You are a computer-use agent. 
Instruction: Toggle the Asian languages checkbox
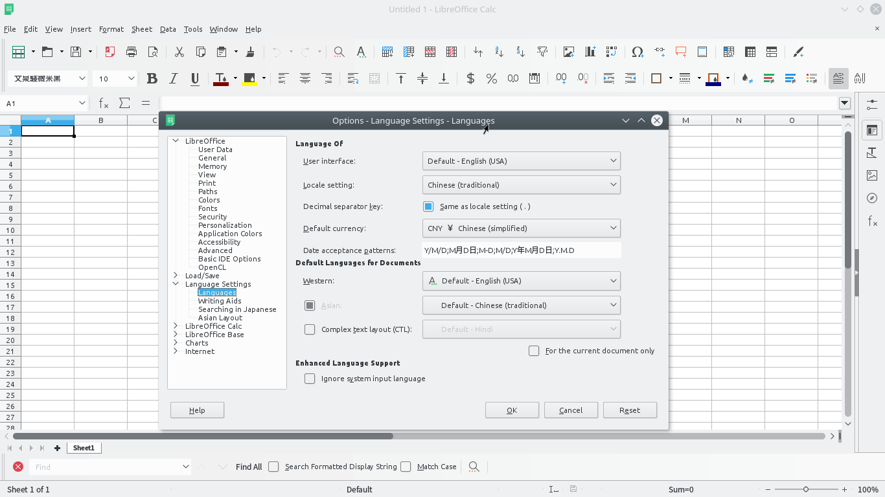pos(310,305)
